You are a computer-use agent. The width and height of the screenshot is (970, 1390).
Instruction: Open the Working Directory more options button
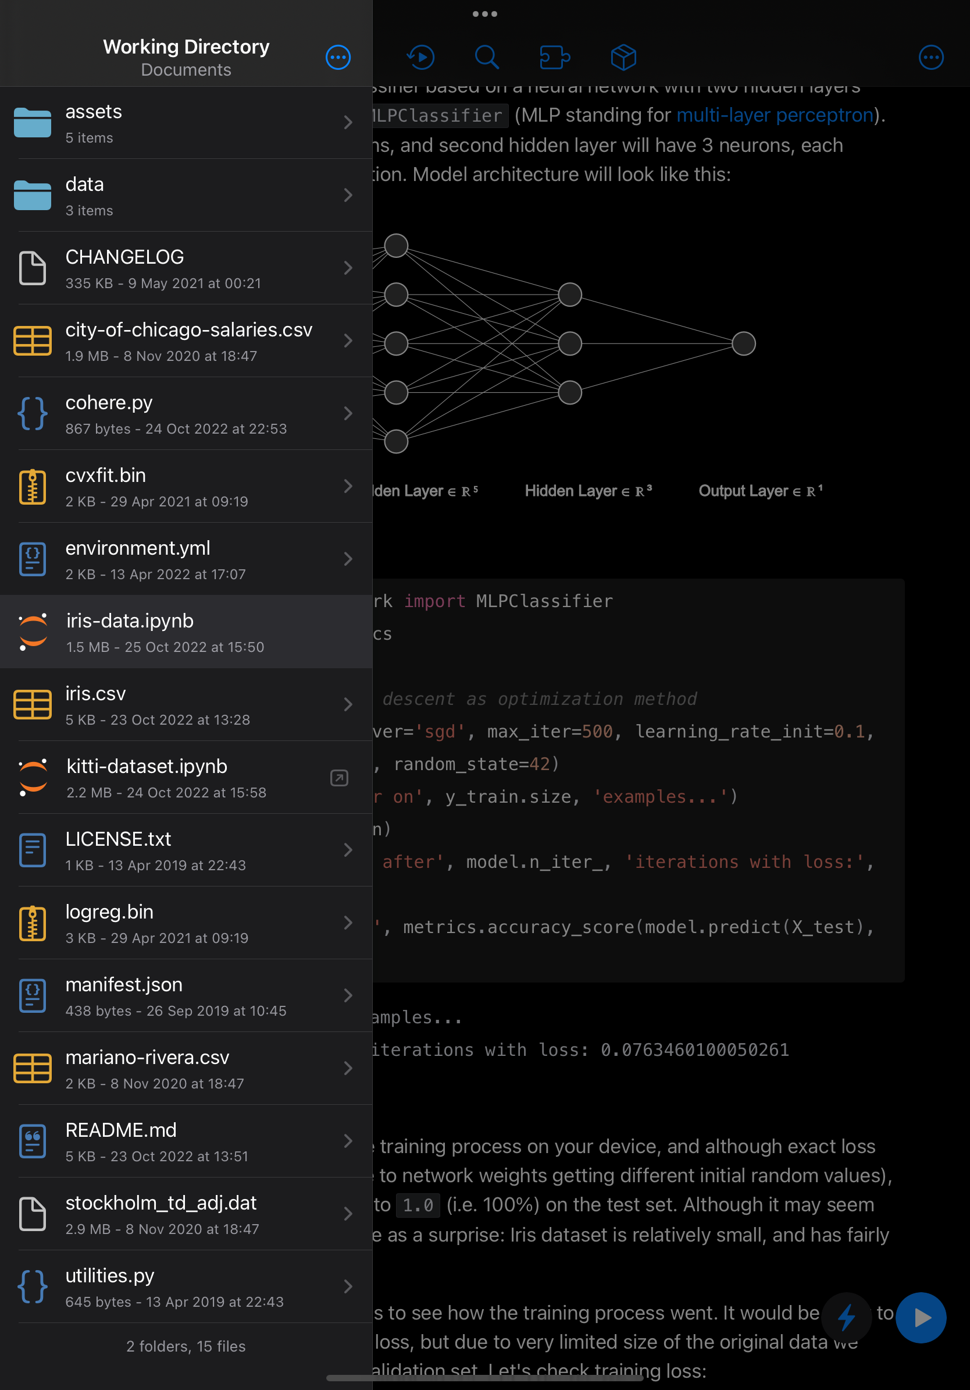[x=338, y=58]
